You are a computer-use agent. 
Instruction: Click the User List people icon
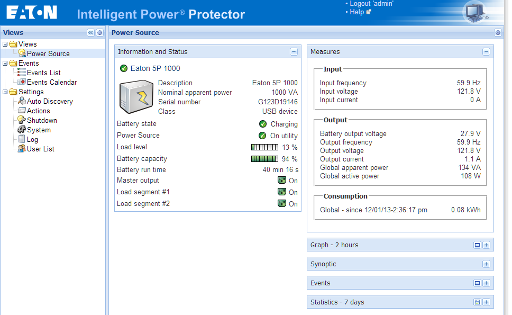[22, 149]
